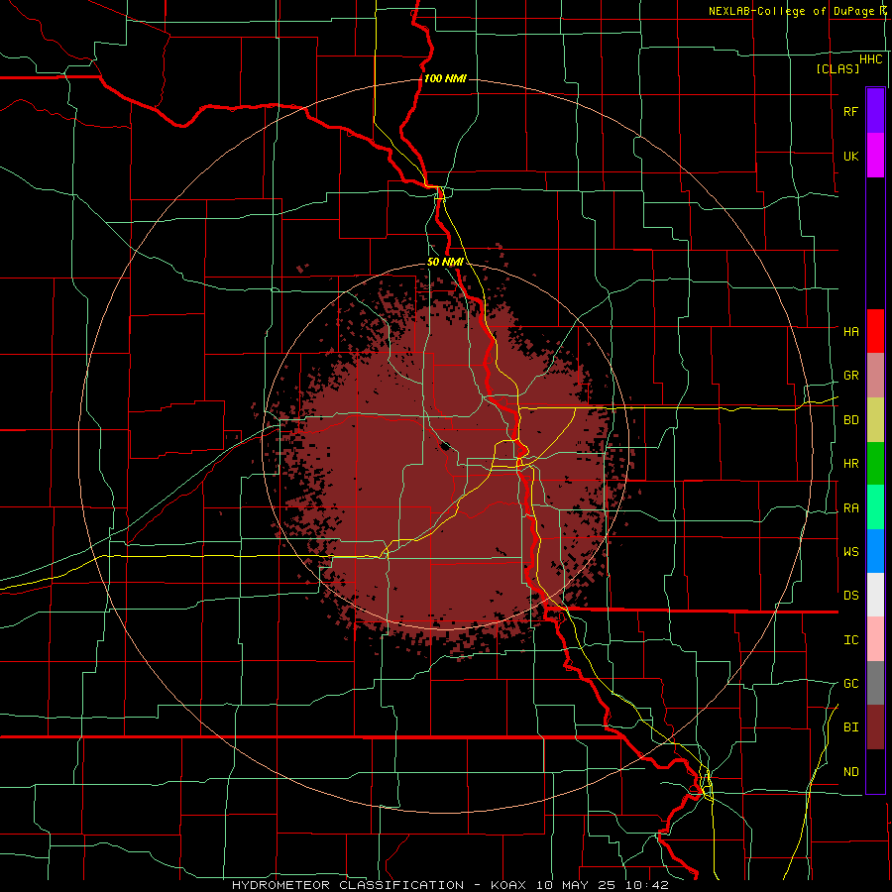Click the ND legend label
This screenshot has height=892, width=892.
tap(850, 772)
